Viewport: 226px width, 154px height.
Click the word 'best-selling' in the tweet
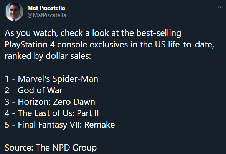click(159, 33)
